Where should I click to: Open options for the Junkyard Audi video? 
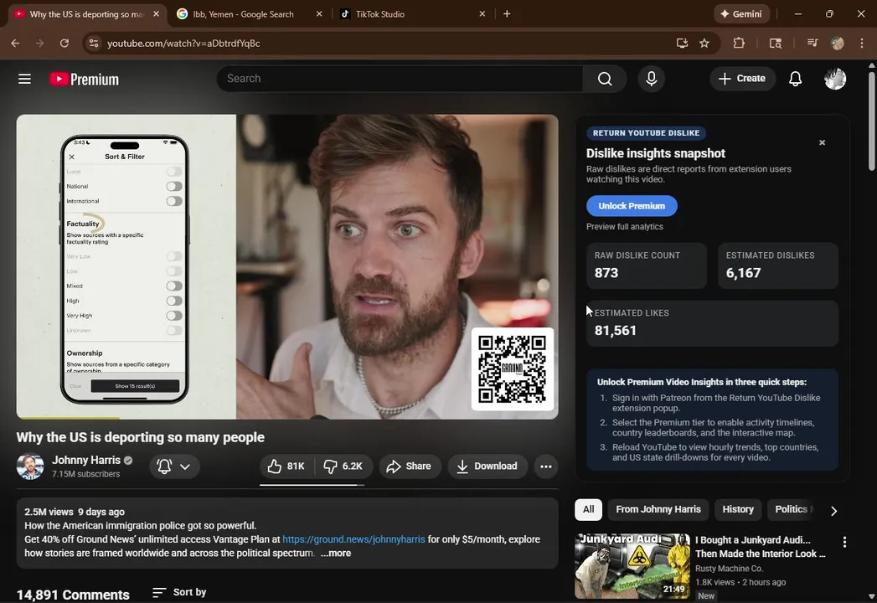[x=844, y=542]
